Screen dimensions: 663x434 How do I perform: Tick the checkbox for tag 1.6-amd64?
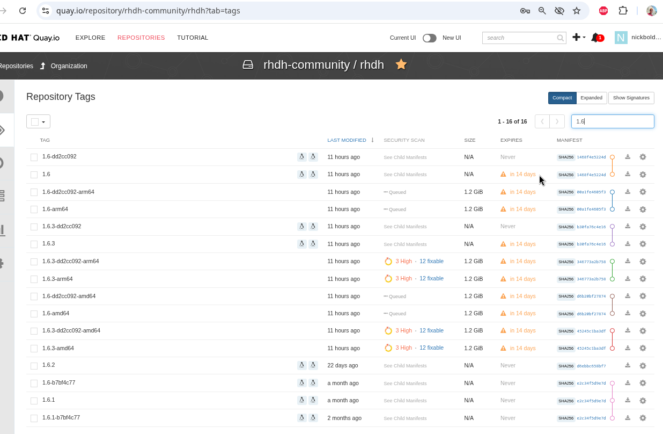point(34,313)
